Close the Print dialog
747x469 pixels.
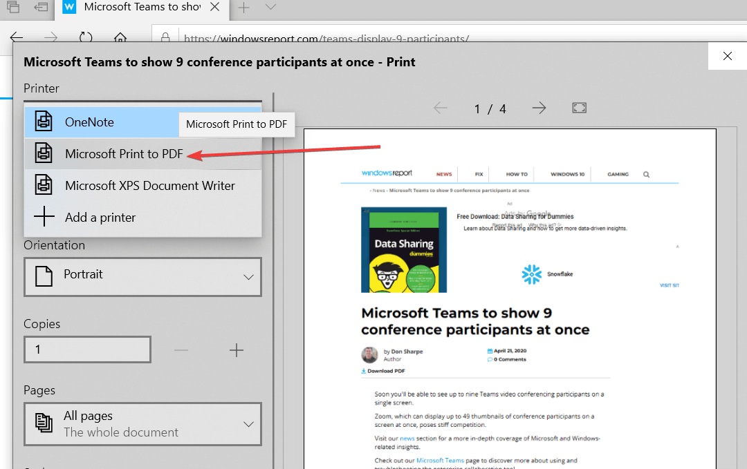point(728,56)
